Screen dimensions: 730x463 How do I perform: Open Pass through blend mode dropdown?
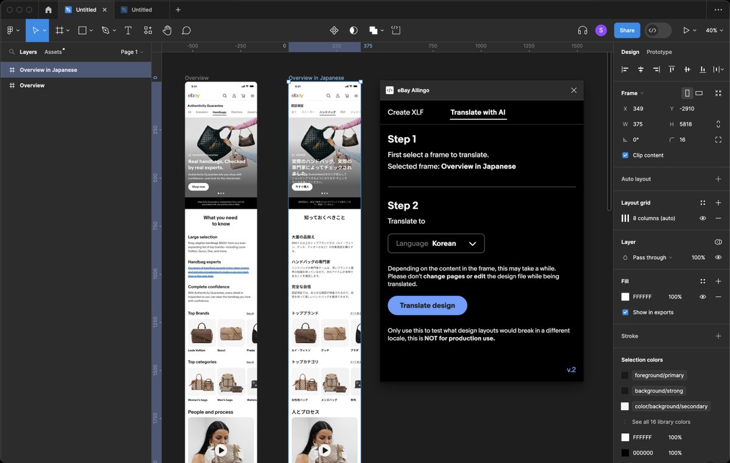652,257
